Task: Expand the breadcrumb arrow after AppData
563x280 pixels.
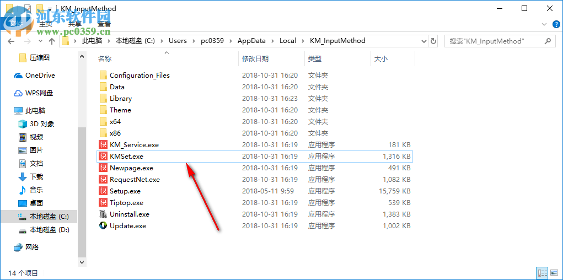Action: pyautogui.click(x=272, y=41)
